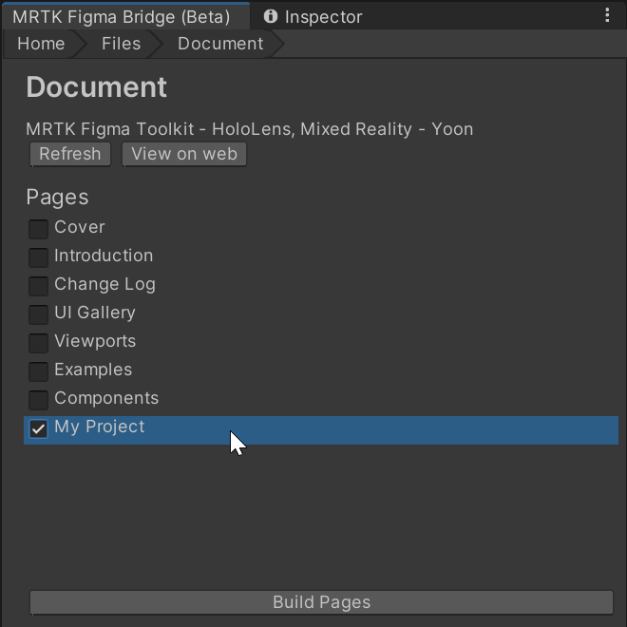Select the Change Log page label

point(104,284)
